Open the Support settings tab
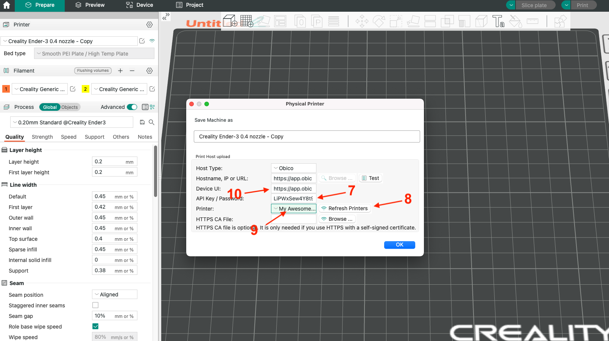Viewport: 609px width, 341px height. pyautogui.click(x=95, y=137)
